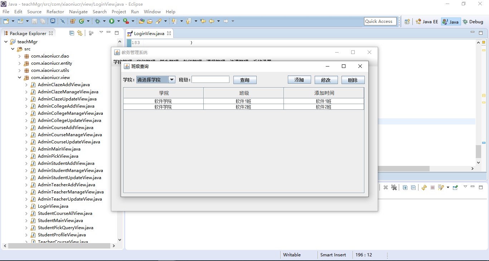
Task: Click the collapse-all minus icon in bottom panel
Action: [x=413, y=187]
